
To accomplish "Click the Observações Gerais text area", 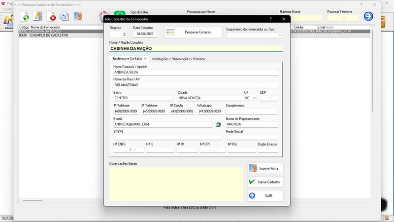I will pyautogui.click(x=176, y=184).
